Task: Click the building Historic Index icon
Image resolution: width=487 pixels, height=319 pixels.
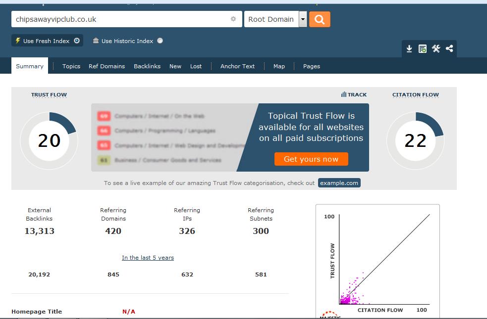Action: point(96,41)
